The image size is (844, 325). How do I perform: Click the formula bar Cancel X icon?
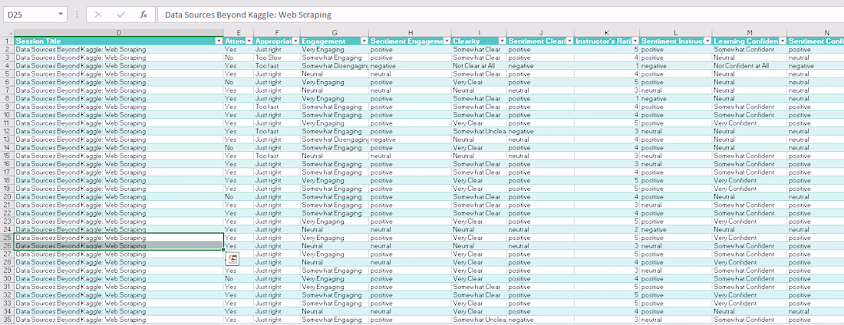98,15
